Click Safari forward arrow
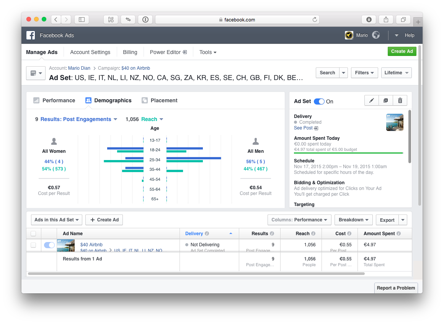The image size is (444, 324). tap(66, 20)
